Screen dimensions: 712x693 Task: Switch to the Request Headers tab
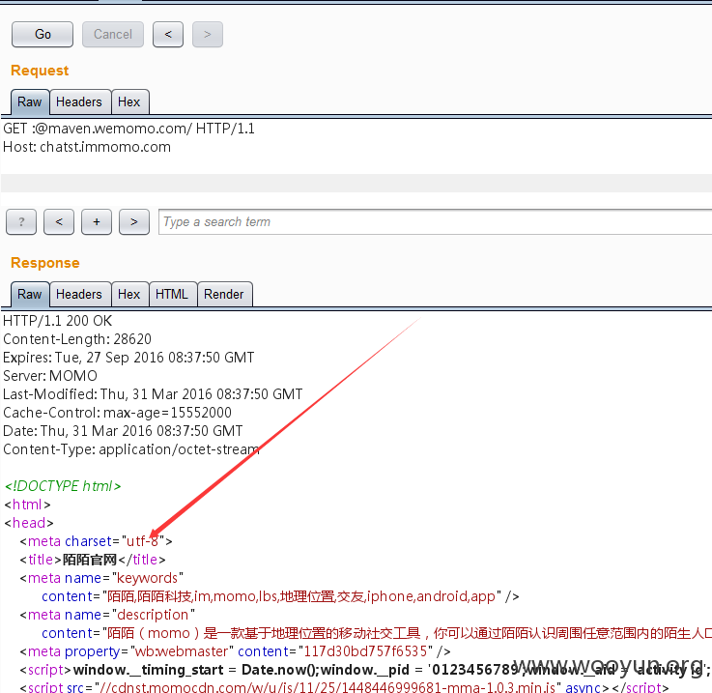click(79, 101)
